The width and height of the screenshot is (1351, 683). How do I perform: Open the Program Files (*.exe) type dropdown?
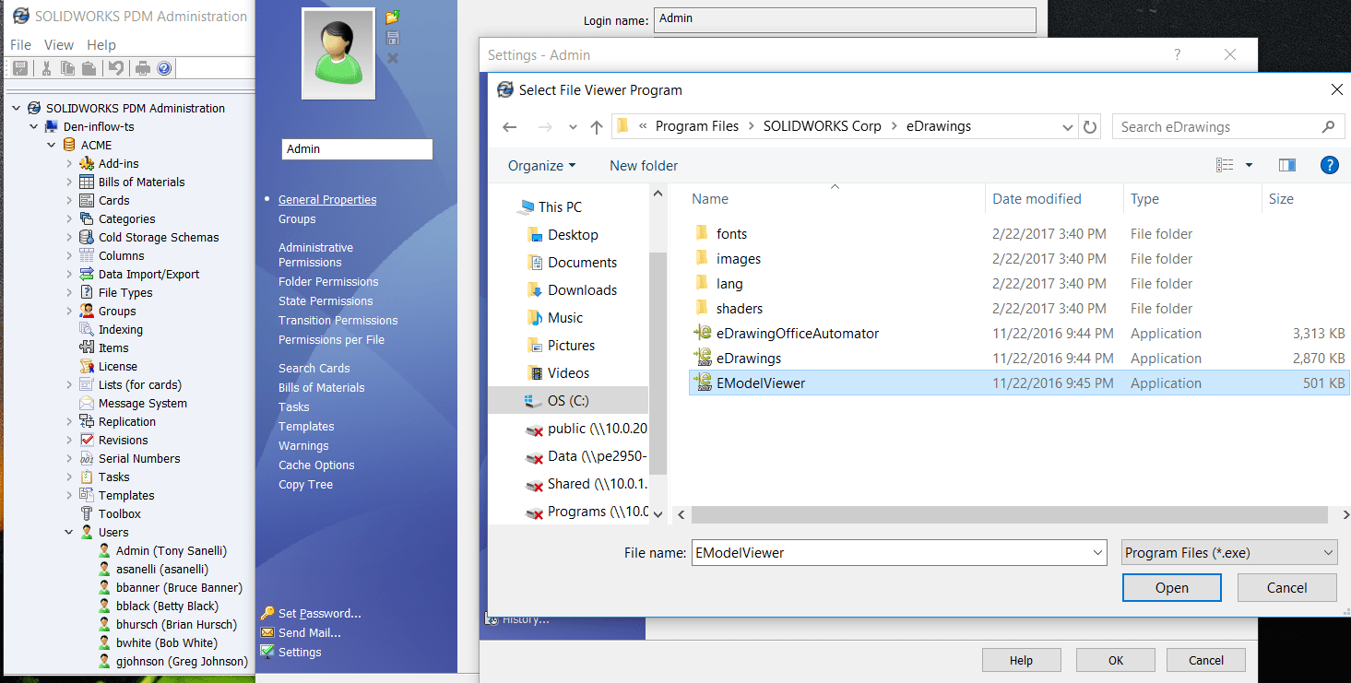tap(1229, 553)
